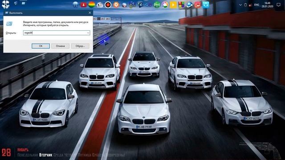Open the red screen dock icon
The height and width of the screenshot is (160, 285).
(x=198, y=5)
